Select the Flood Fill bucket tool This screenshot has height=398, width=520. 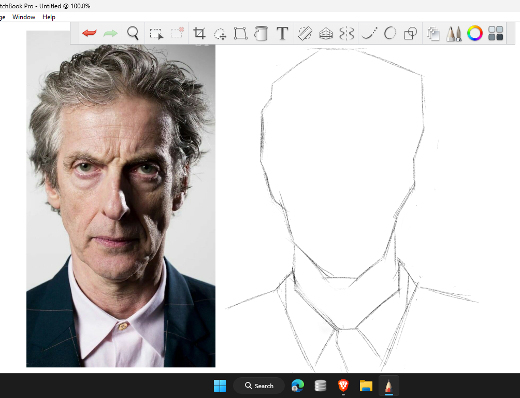pyautogui.click(x=261, y=33)
